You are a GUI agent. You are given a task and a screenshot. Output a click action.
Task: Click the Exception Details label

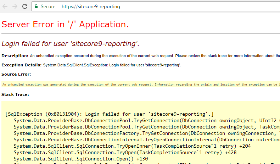point(21,65)
